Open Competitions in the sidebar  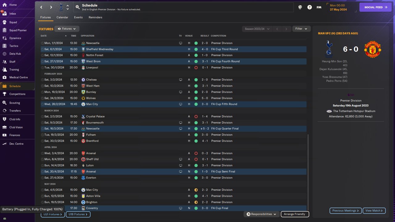(x=17, y=94)
